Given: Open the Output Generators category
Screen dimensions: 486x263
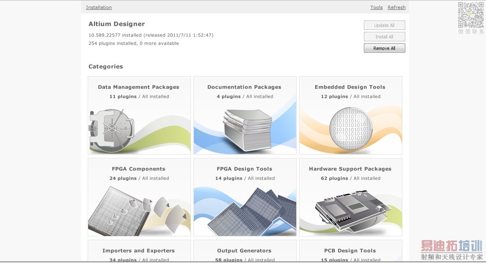Looking at the screenshot, I should [245, 251].
